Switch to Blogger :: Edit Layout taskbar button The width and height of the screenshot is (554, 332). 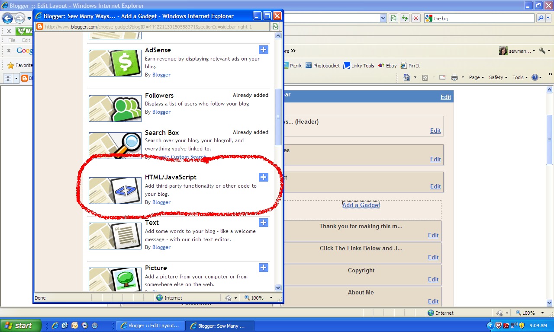click(x=150, y=326)
